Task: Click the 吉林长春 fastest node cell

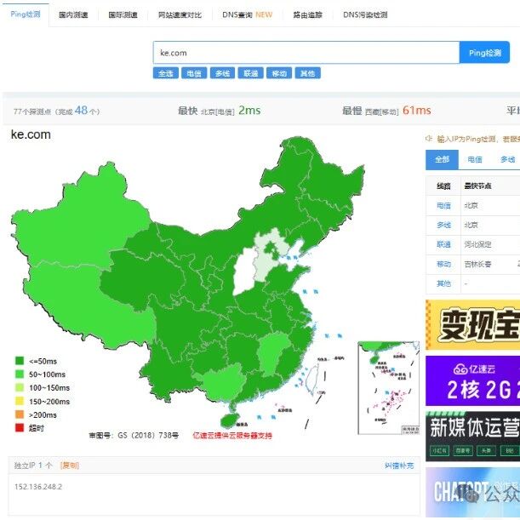Action: tap(477, 265)
